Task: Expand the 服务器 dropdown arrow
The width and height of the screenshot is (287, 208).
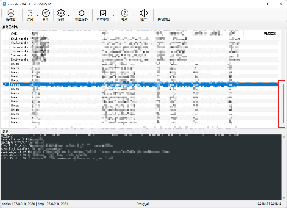Action: [x=20, y=15]
